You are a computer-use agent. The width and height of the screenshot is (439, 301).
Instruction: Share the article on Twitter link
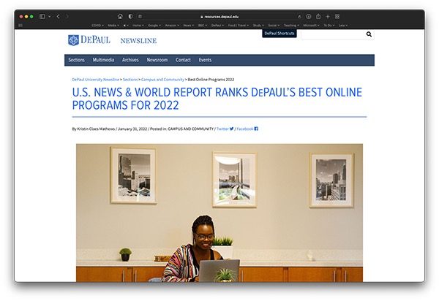(x=222, y=129)
